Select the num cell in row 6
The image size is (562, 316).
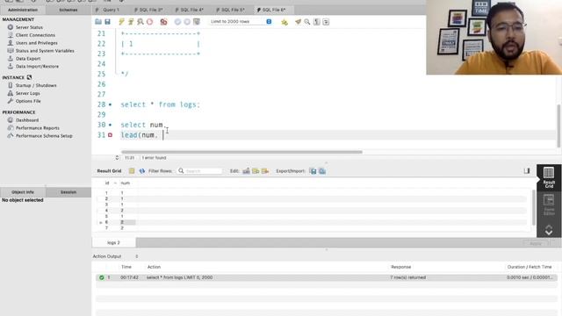point(127,222)
